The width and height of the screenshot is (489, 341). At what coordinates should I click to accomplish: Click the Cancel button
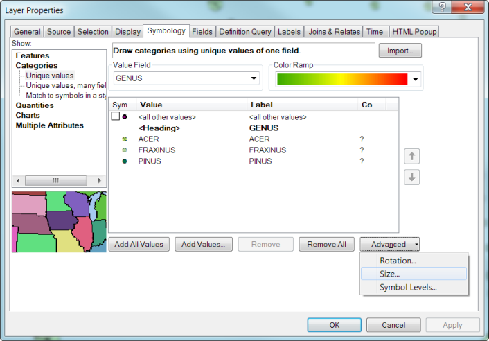[x=393, y=325]
